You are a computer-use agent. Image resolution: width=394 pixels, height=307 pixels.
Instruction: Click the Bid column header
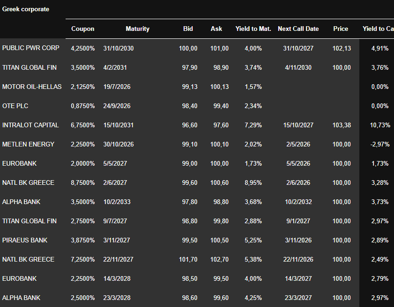(x=188, y=29)
